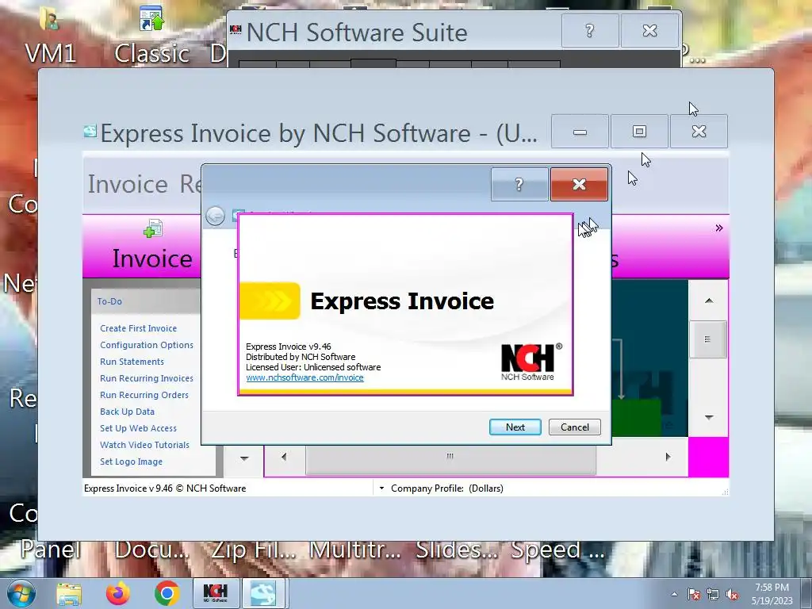This screenshot has width=812, height=609.
Task: Click sidebar scroll down arrow
Action: (x=244, y=458)
